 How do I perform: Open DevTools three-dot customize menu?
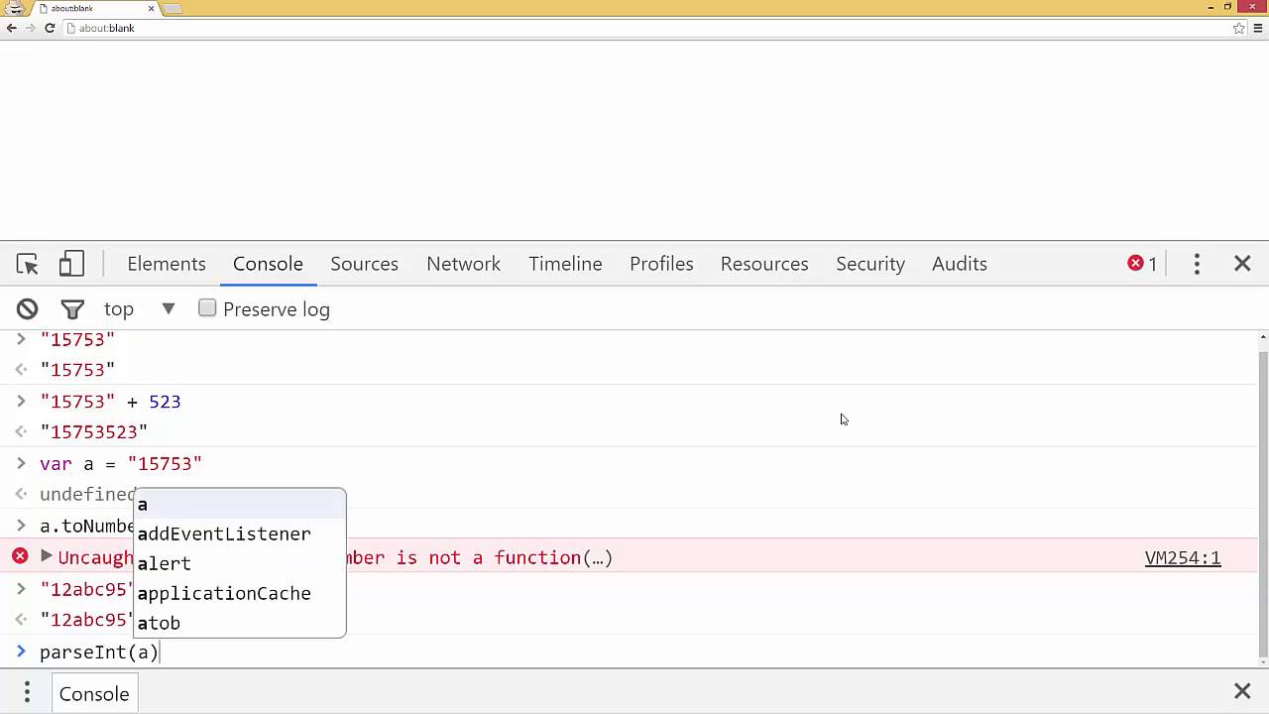(x=1197, y=264)
